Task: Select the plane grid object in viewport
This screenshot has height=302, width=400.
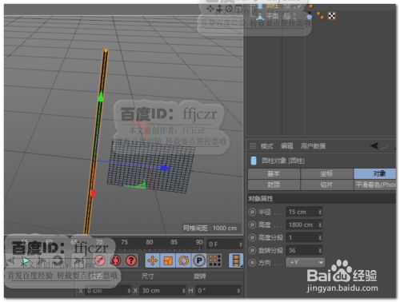Action: [151, 165]
